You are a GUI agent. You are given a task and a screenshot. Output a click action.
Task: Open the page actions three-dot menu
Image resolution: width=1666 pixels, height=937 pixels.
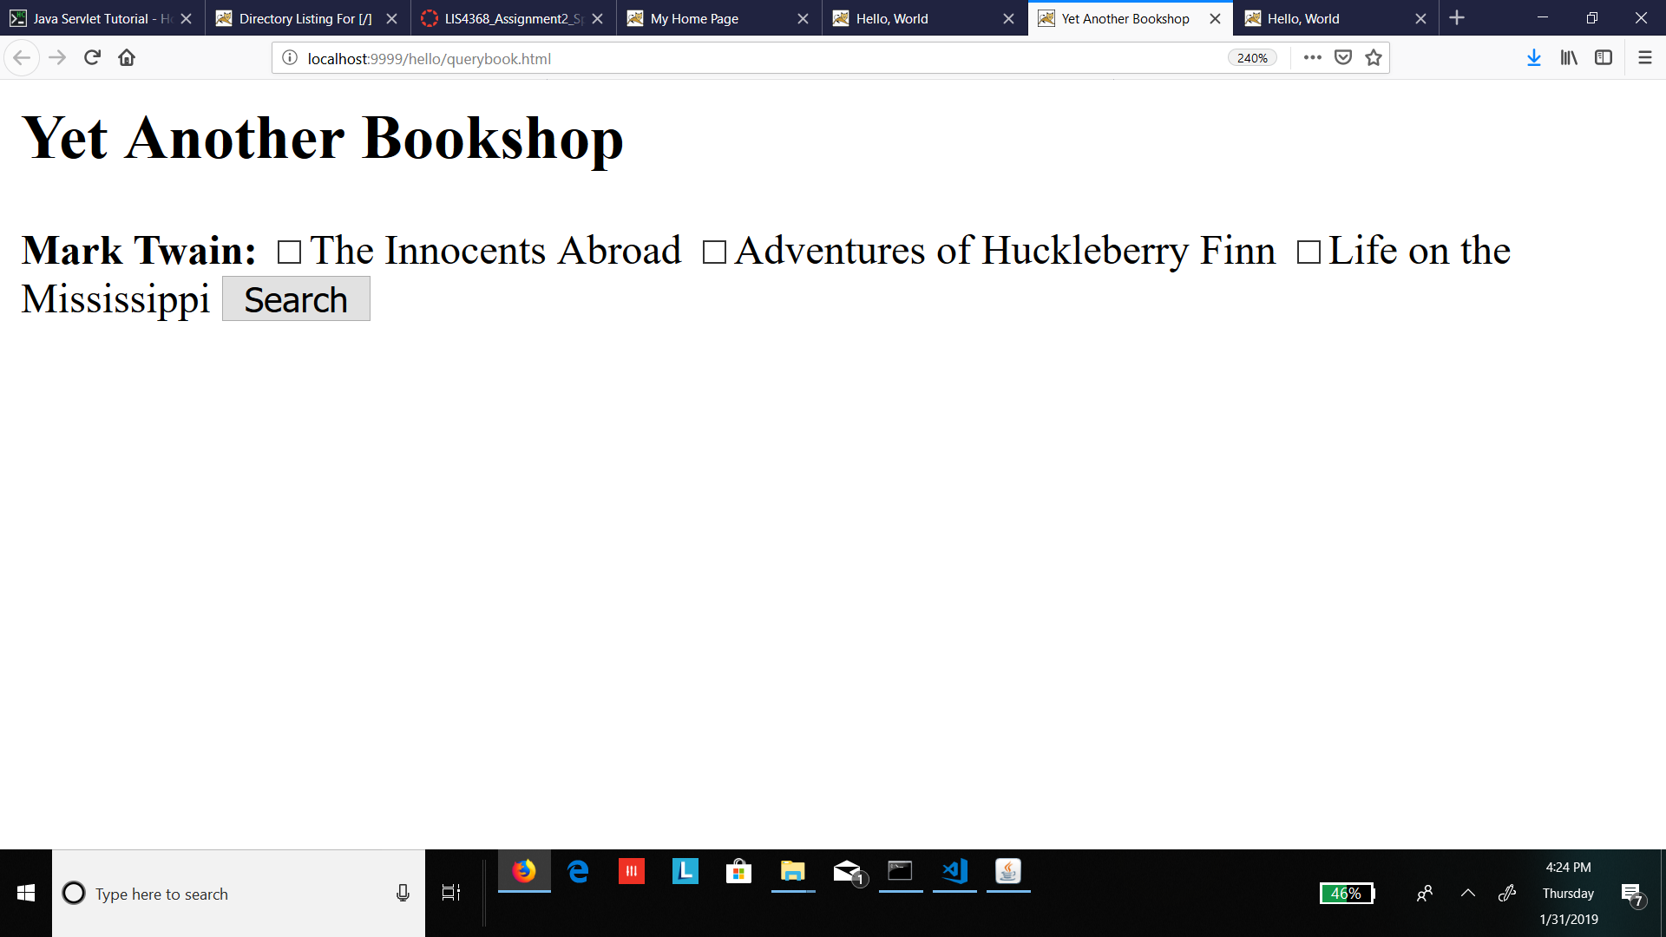[1312, 58]
